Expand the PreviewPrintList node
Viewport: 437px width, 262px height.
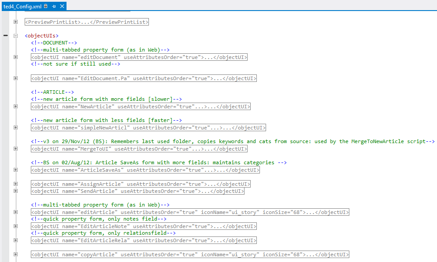click(x=15, y=22)
